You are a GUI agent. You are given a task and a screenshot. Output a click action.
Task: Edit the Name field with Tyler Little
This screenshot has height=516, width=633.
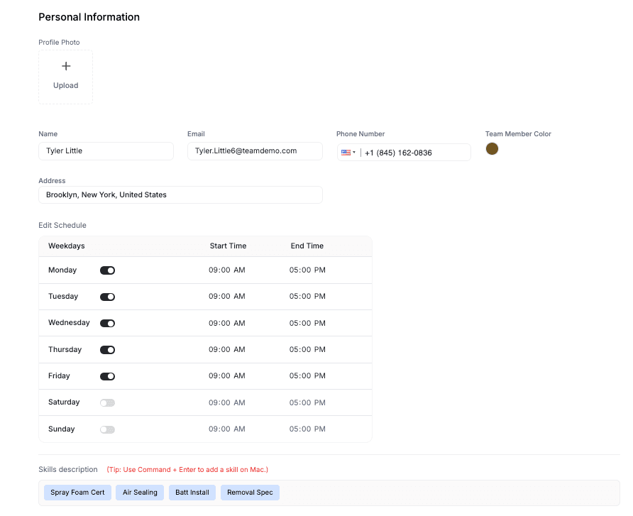click(x=106, y=151)
